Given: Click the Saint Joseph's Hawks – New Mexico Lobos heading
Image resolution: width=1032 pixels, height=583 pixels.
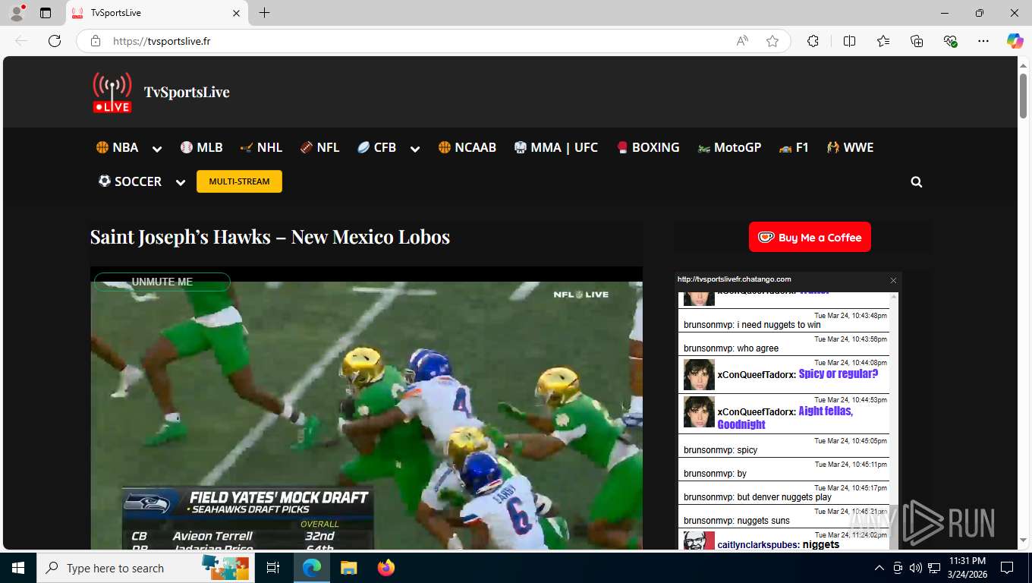Looking at the screenshot, I should coord(270,237).
